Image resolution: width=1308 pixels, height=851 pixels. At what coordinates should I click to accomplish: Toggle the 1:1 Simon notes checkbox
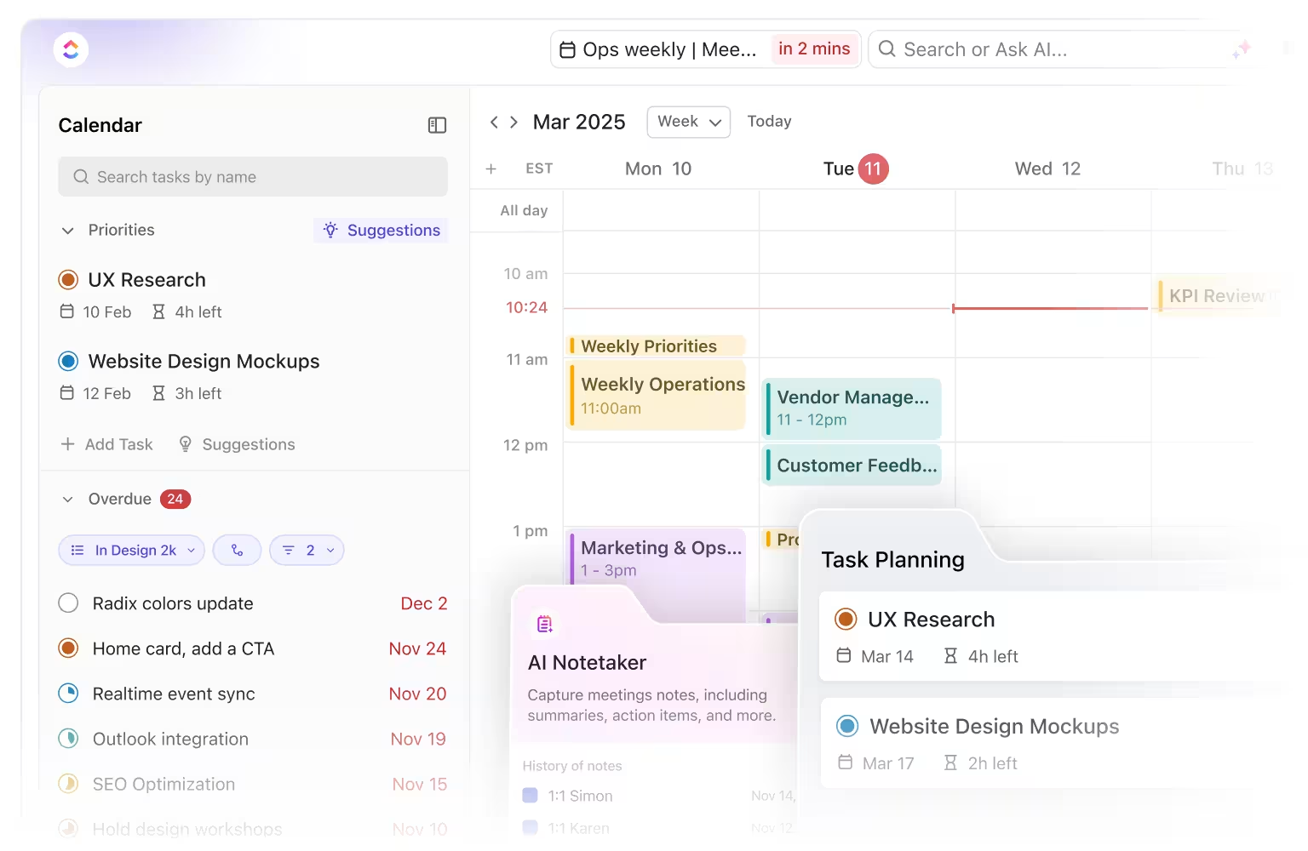[530, 795]
